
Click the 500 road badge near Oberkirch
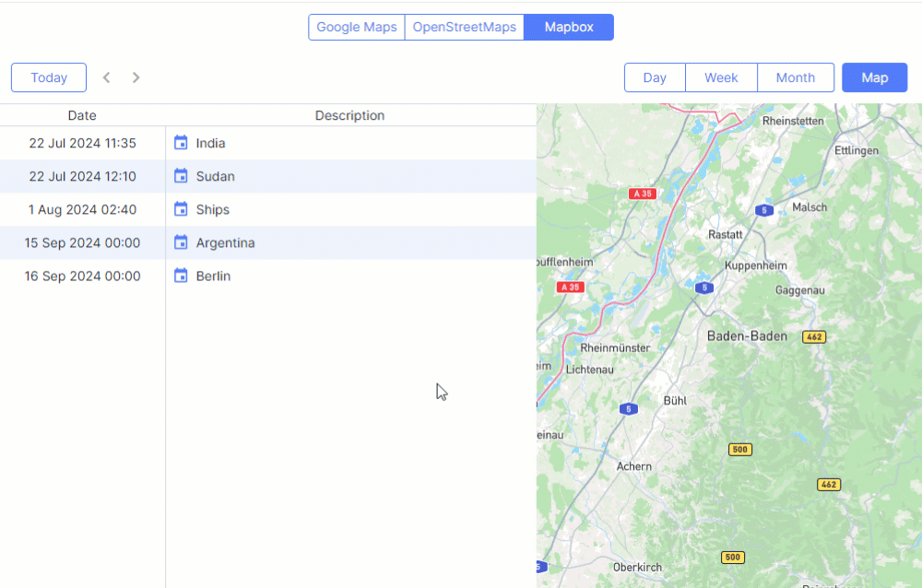point(733,558)
